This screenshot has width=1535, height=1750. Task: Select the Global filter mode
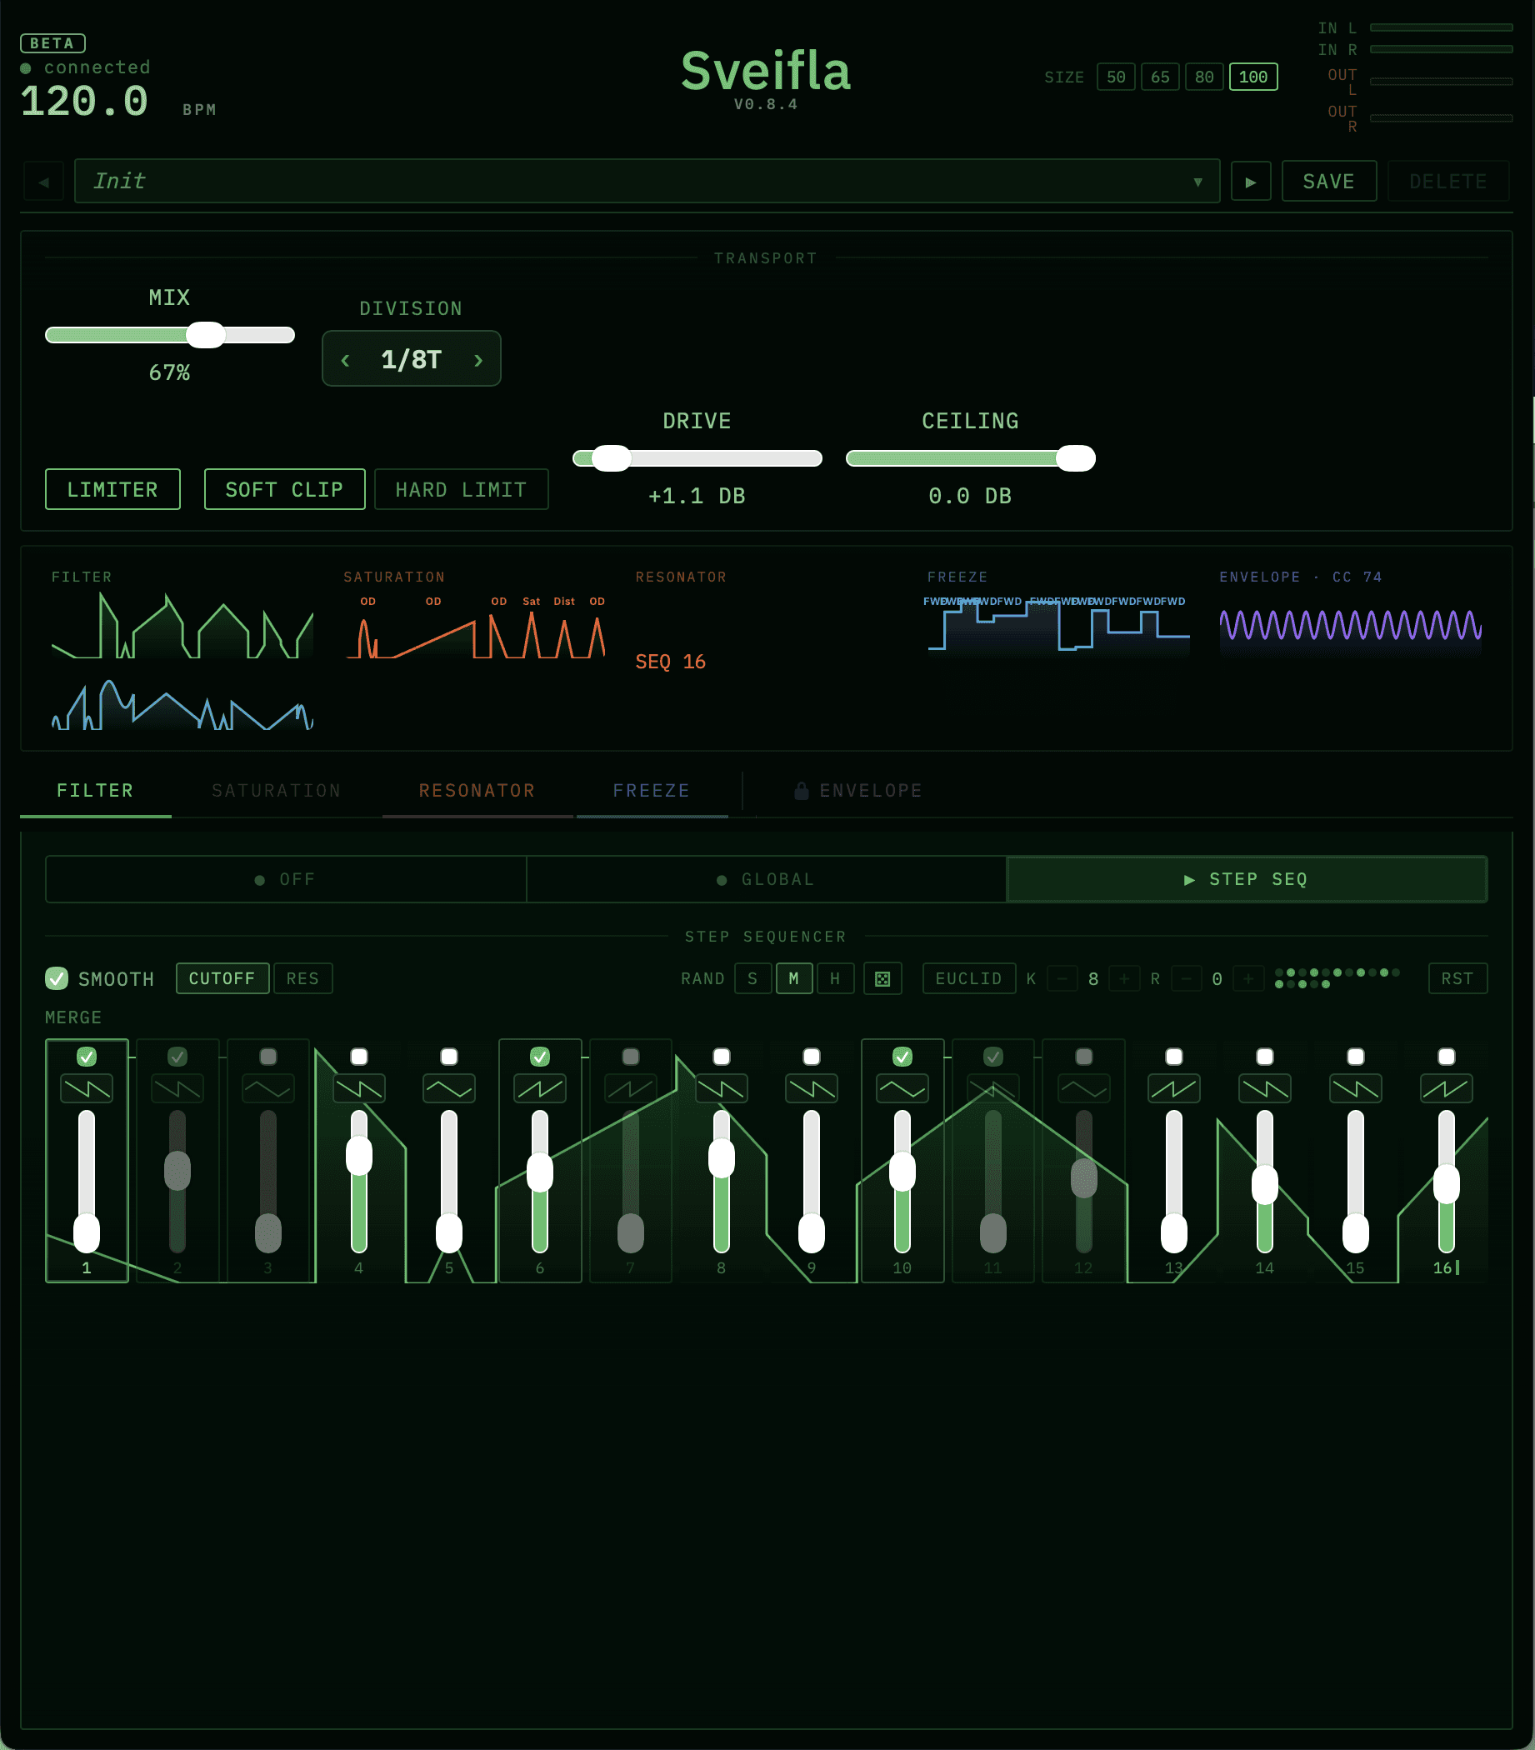click(766, 879)
